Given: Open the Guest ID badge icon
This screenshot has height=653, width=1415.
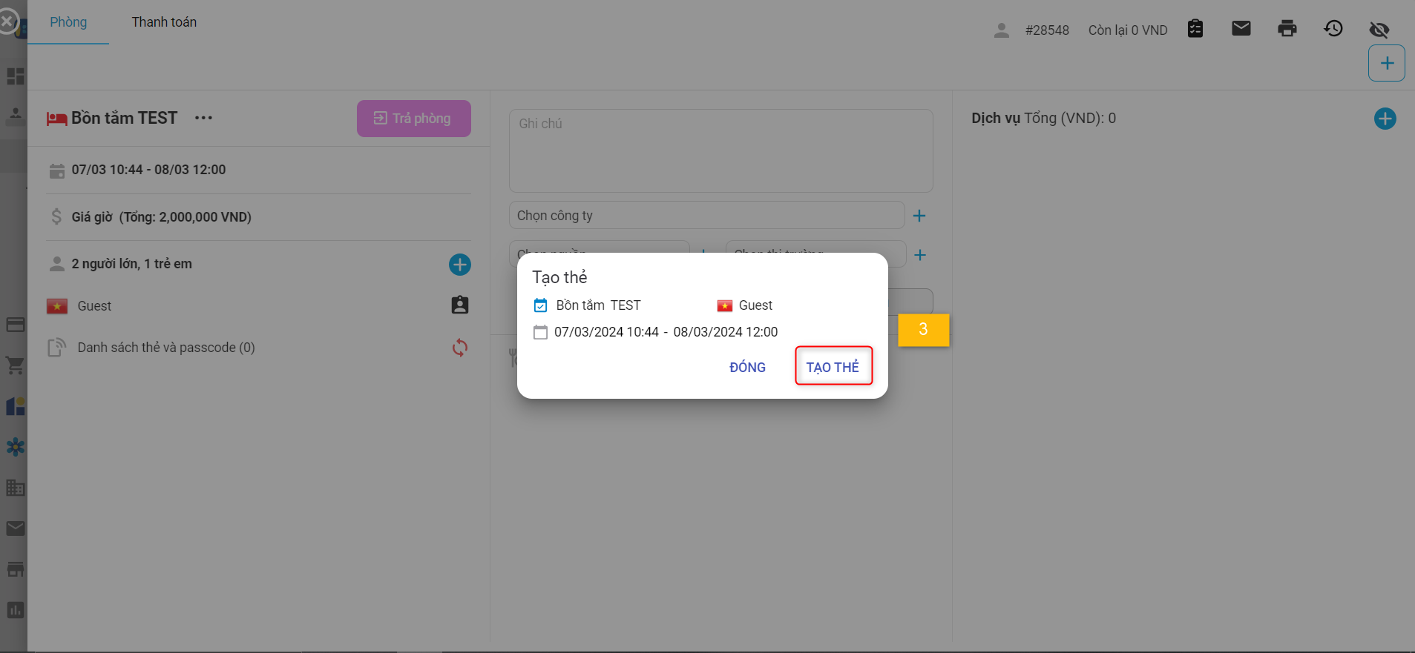Looking at the screenshot, I should pos(459,305).
